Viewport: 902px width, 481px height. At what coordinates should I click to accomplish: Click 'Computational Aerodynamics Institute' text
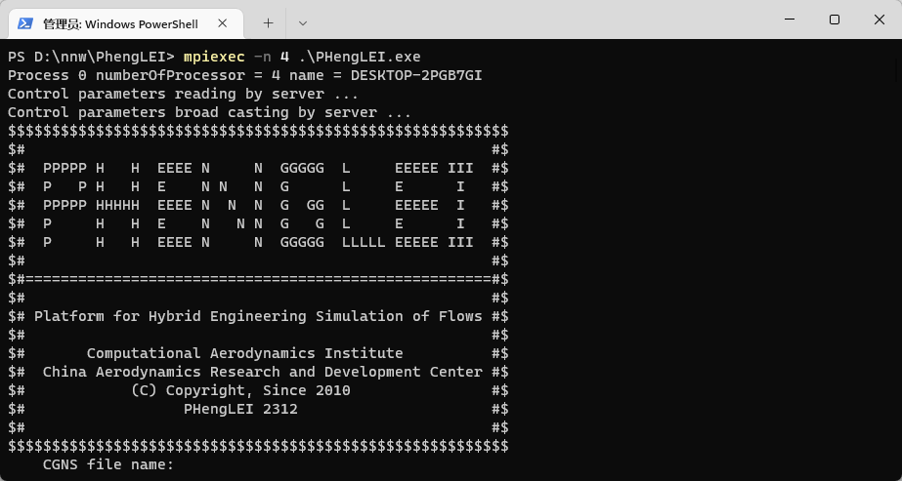(x=244, y=353)
